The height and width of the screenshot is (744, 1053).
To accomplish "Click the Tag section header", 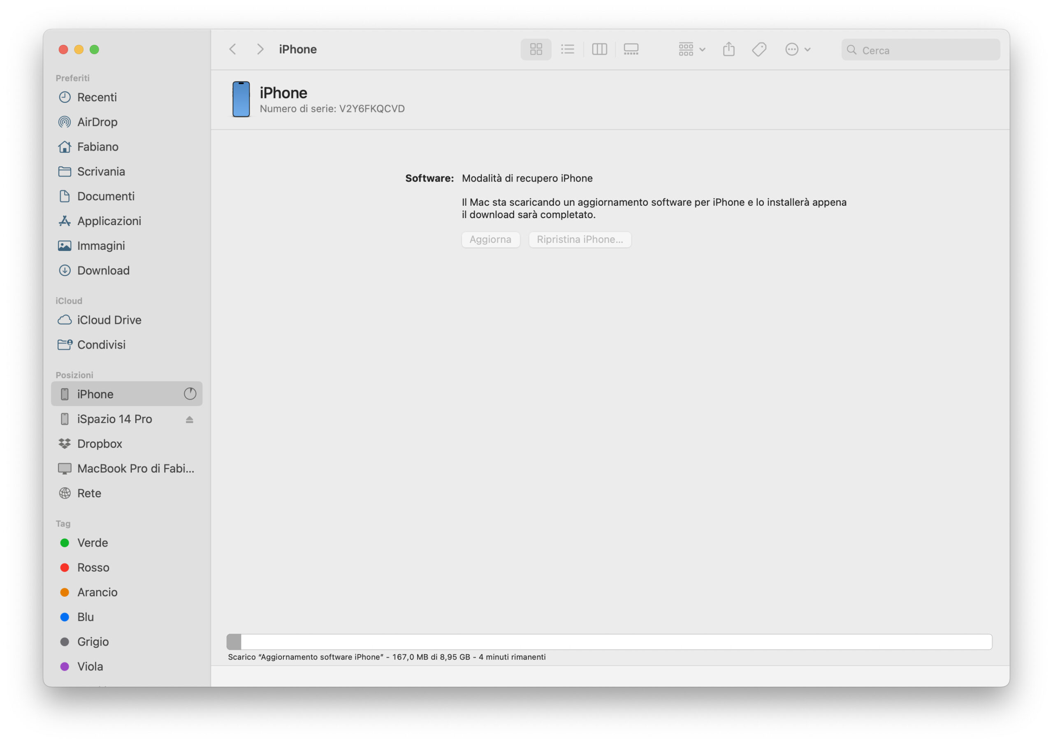I will pyautogui.click(x=63, y=524).
